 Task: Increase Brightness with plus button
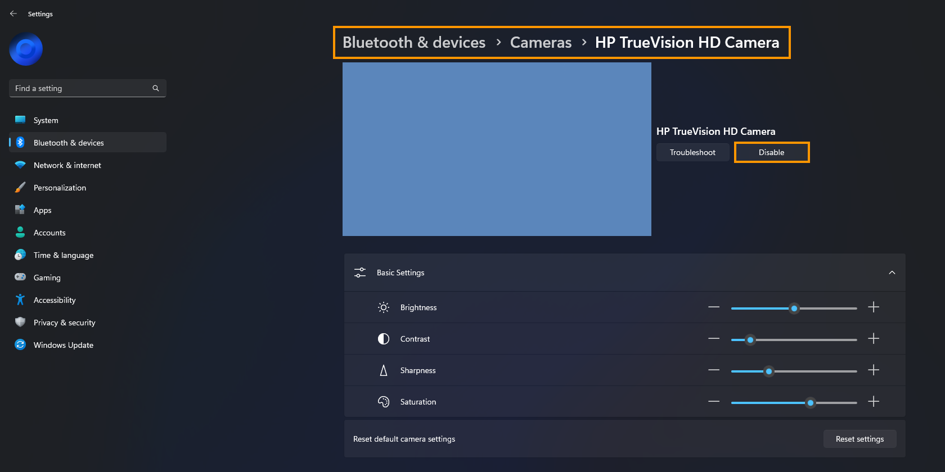874,307
